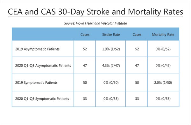Click the Mortality Rate column header
Image resolution: width=191 pixels, height=125 pixels.
(x=163, y=35)
